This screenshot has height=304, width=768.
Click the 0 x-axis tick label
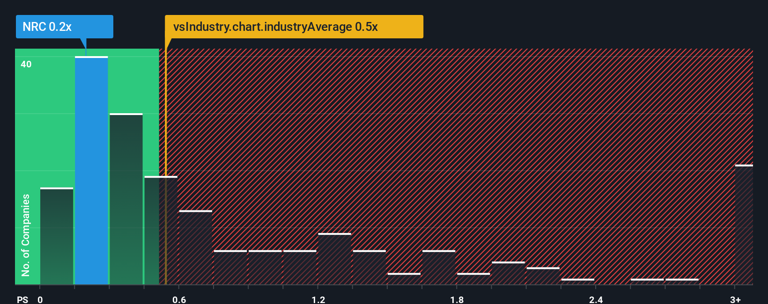pyautogui.click(x=40, y=300)
